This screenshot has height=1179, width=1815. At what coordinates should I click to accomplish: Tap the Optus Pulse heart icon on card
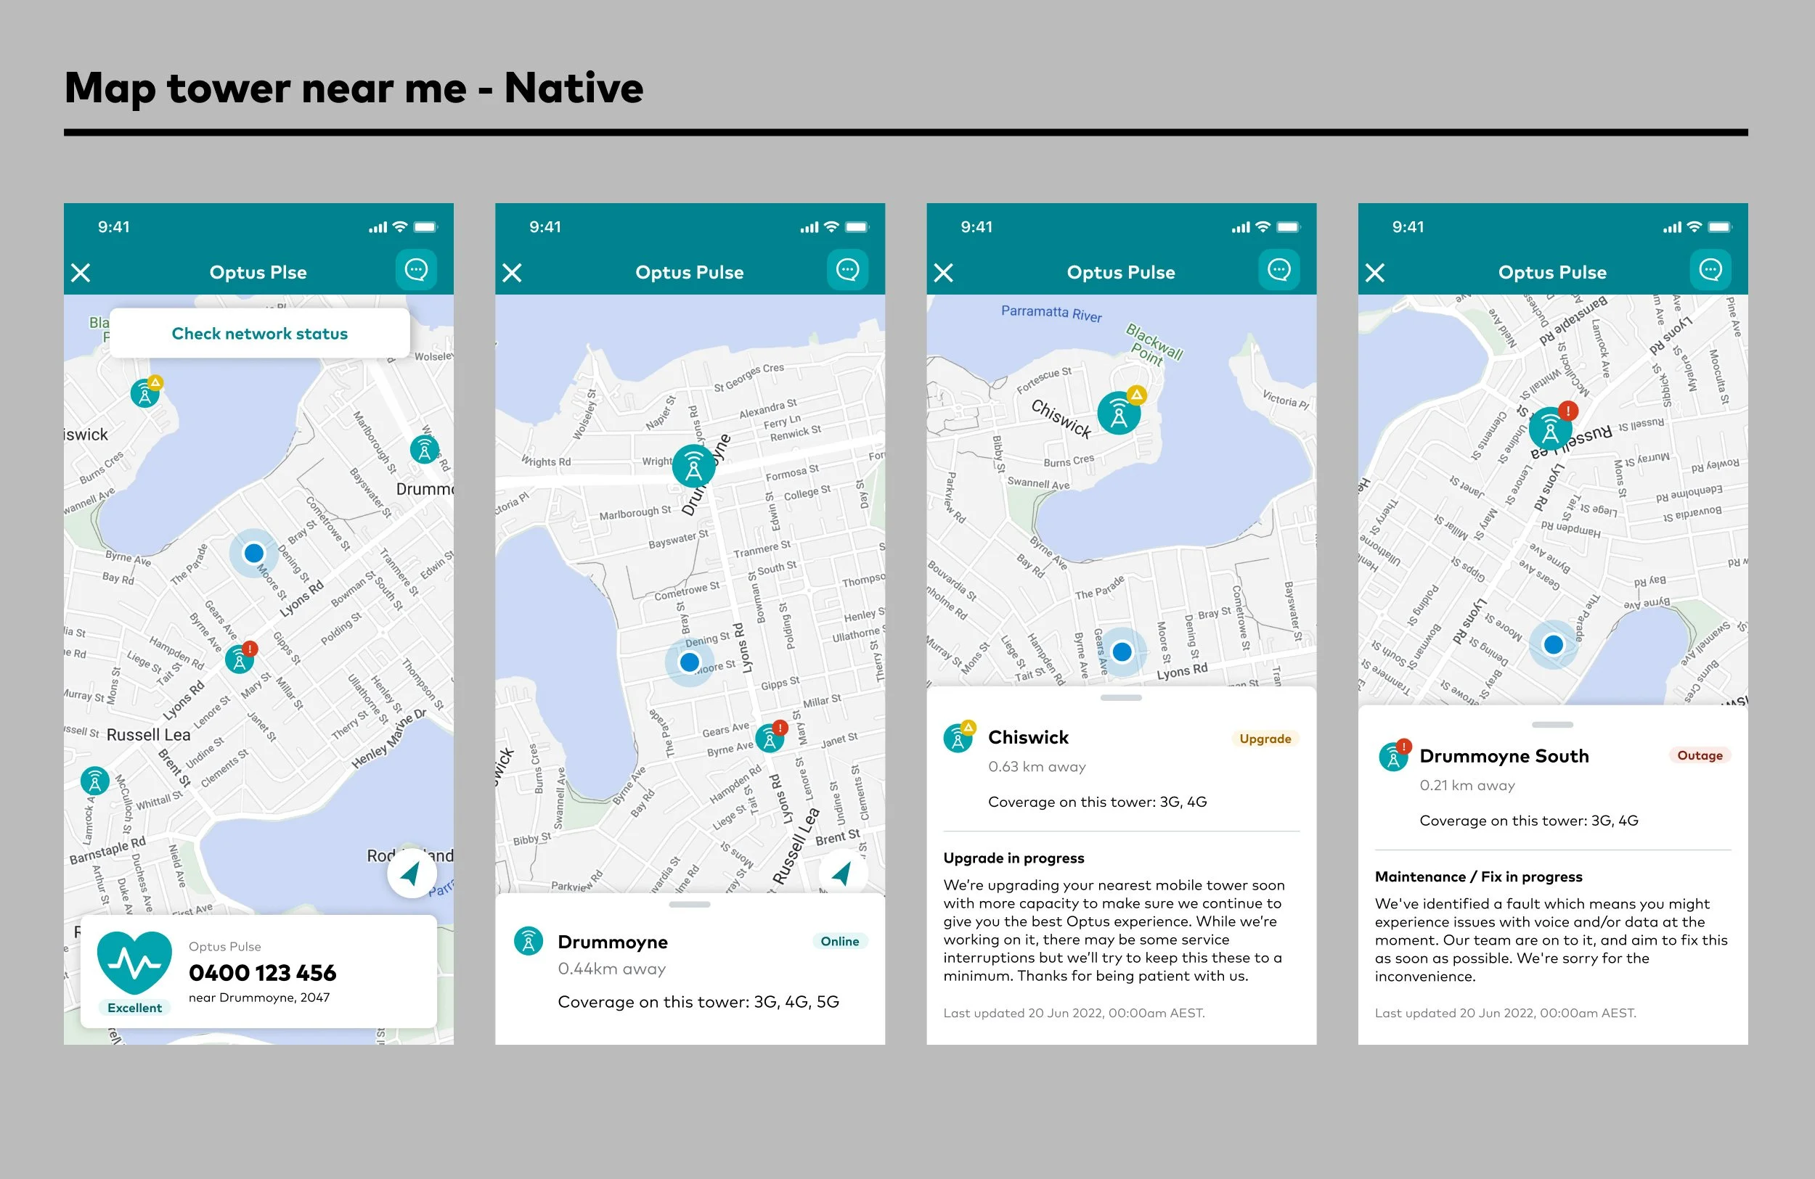pos(135,963)
